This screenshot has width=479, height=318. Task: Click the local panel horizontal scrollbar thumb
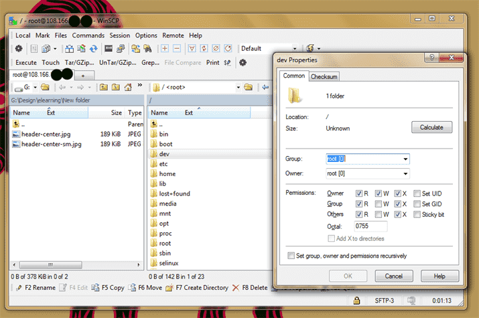[x=51, y=264]
